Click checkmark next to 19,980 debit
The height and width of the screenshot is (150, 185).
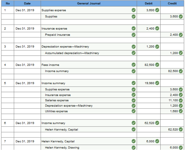pyautogui.click(x=157, y=83)
